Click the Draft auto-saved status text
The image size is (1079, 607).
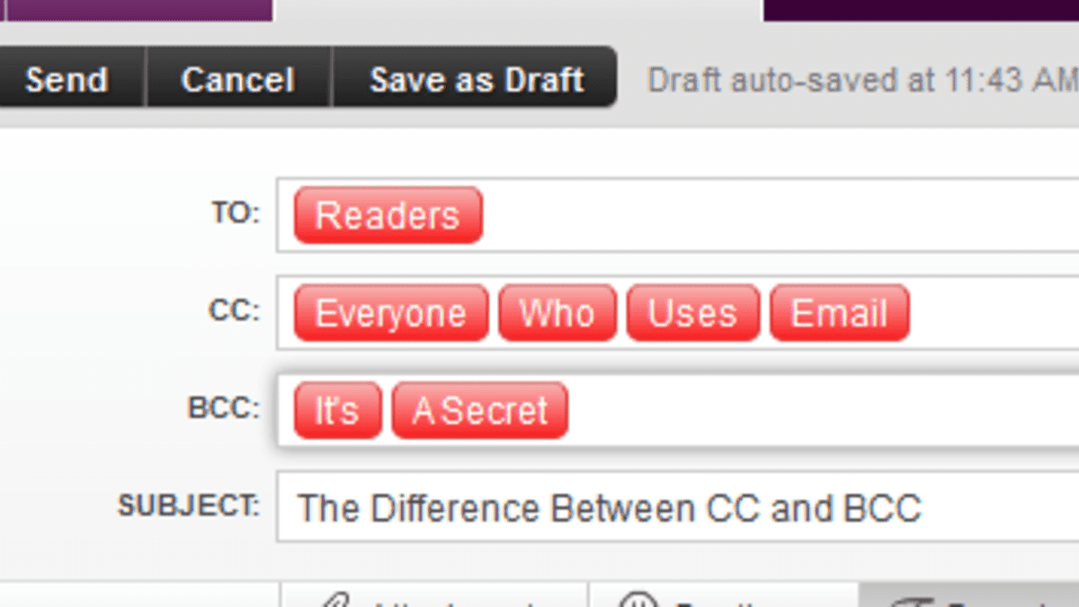(863, 80)
